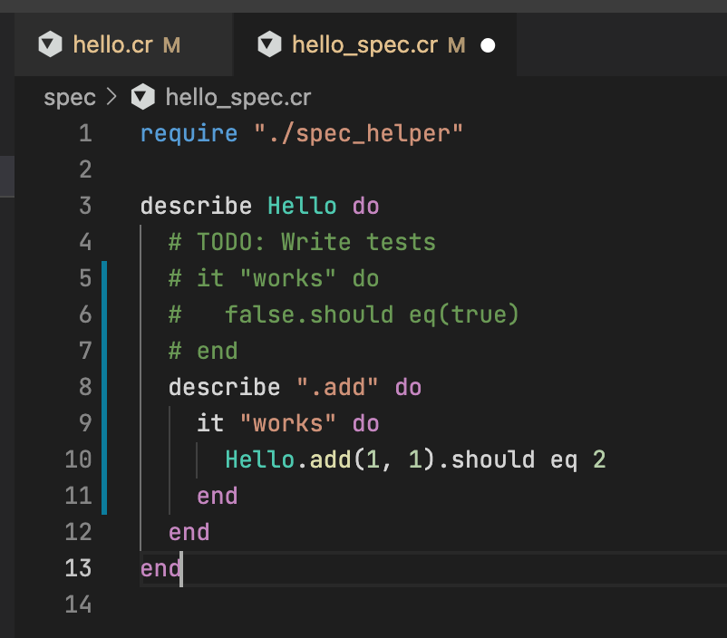The width and height of the screenshot is (727, 638).
Task: Click the unsaved dot on hello_spec.cr tab
Action: tap(488, 45)
